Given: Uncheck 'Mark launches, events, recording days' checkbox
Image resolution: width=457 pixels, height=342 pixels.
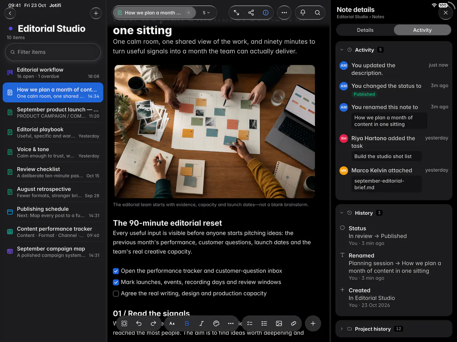Looking at the screenshot, I should [116, 282].
